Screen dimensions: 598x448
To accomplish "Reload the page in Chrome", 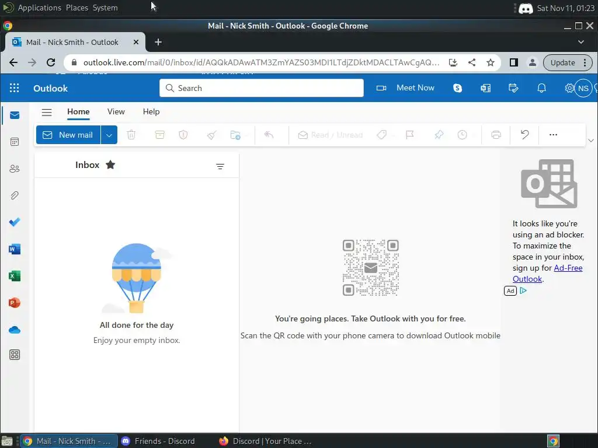I will click(x=51, y=62).
